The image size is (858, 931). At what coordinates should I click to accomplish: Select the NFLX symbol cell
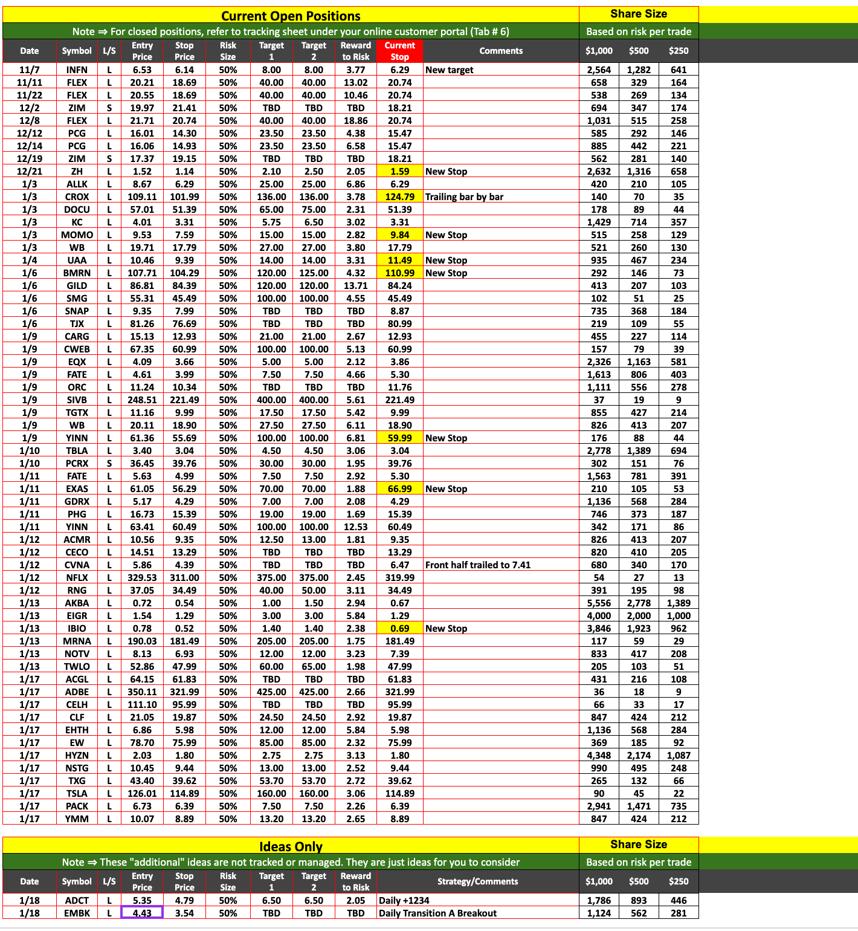[x=77, y=577]
